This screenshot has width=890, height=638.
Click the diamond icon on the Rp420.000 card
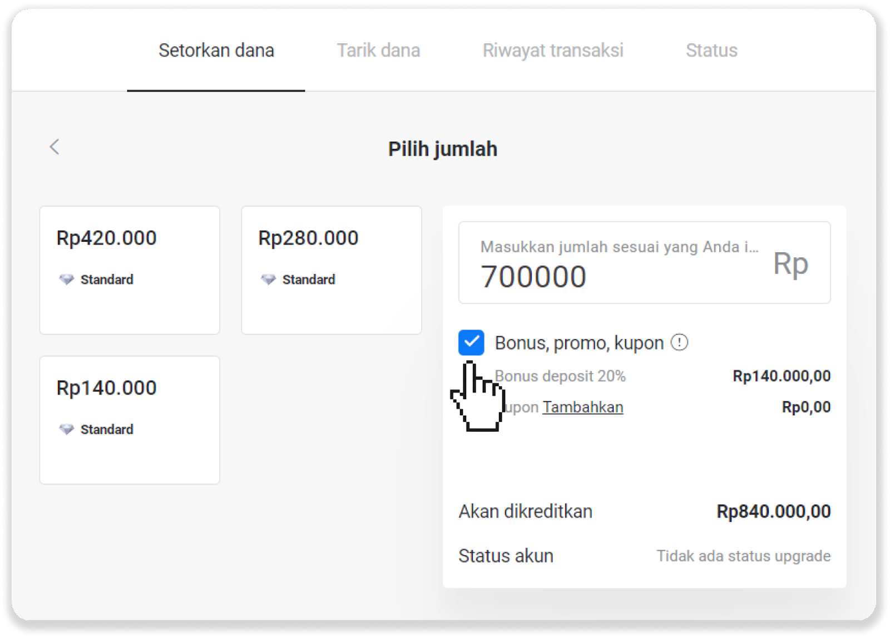67,280
